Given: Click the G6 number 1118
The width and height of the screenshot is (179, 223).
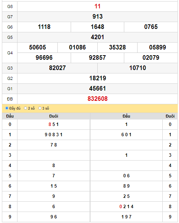Looking at the screenshot, I should pyautogui.click(x=44, y=27).
